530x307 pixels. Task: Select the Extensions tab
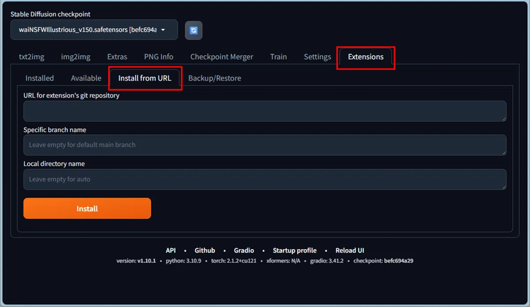366,57
